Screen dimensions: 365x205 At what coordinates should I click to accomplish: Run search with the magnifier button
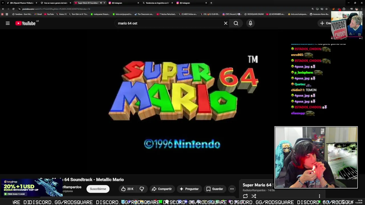coord(236,23)
